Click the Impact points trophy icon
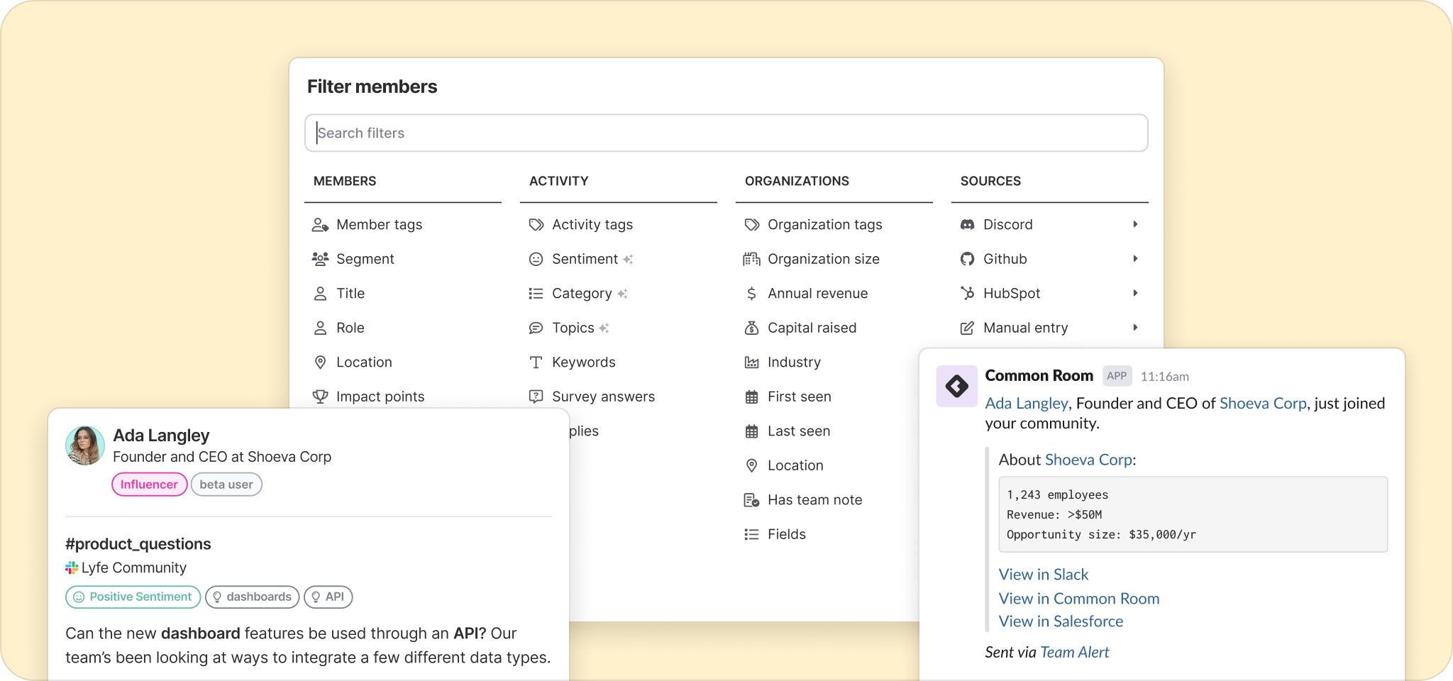Viewport: 1453px width, 681px height. [x=321, y=397]
